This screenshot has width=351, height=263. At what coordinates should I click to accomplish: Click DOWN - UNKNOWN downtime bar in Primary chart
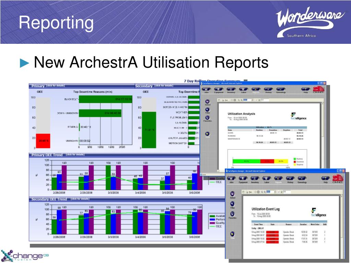[x=100, y=113]
